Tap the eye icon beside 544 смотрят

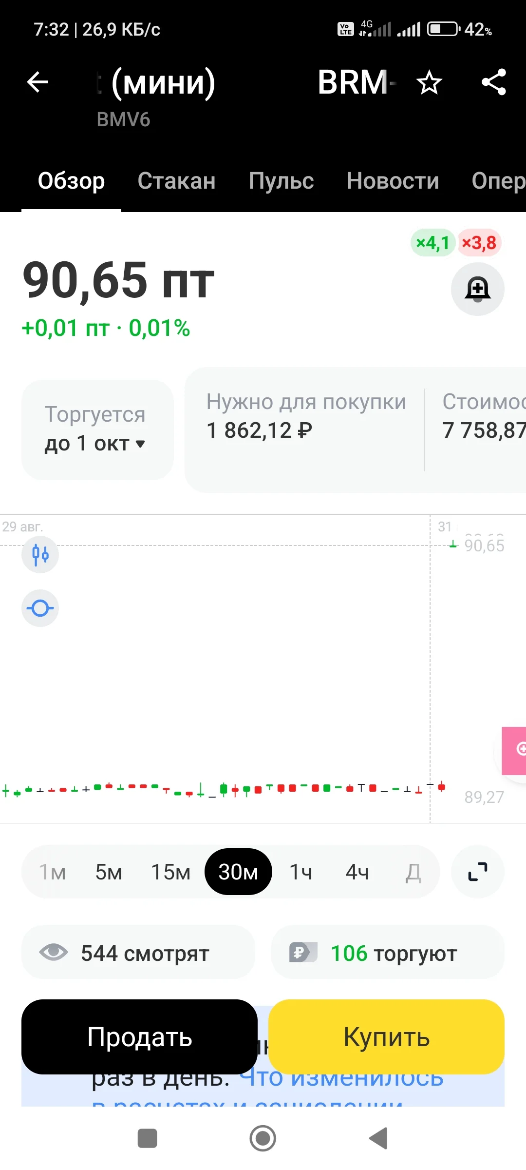click(54, 952)
